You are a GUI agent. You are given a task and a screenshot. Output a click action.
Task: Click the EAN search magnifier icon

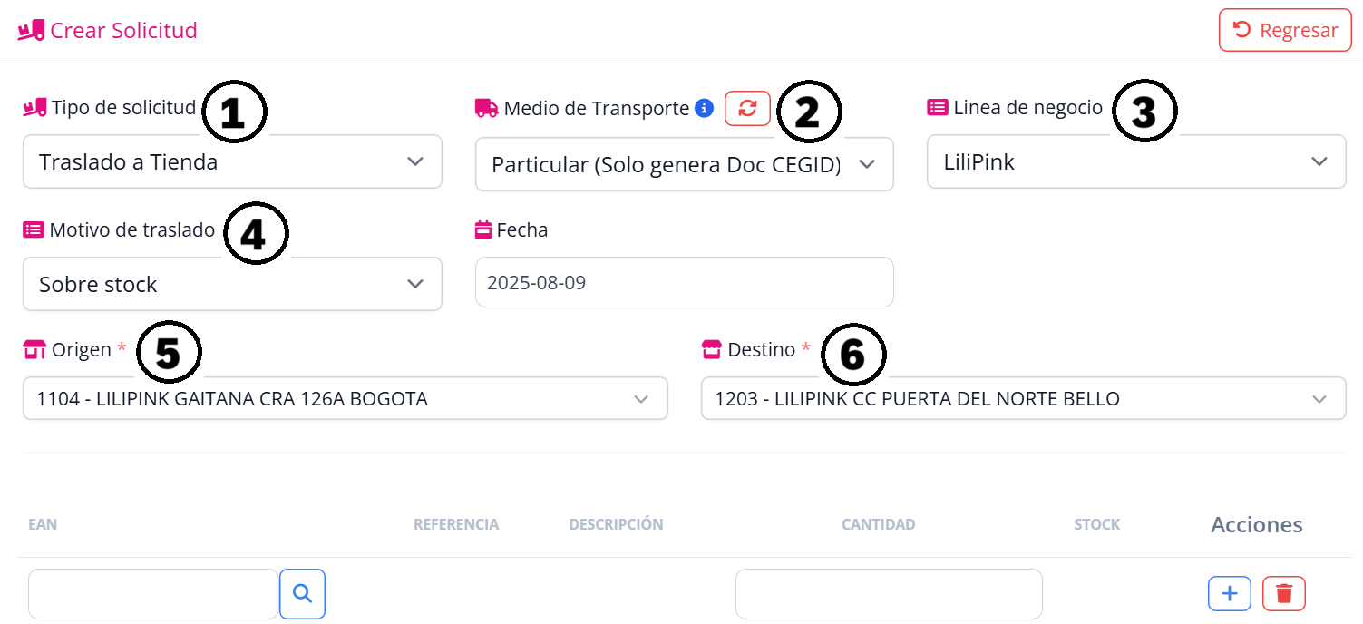coord(302,594)
